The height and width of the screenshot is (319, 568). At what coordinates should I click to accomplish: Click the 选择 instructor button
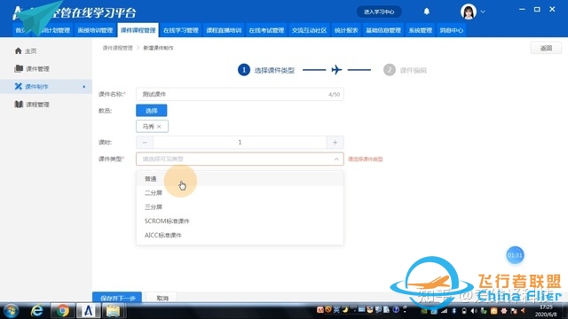pos(152,111)
